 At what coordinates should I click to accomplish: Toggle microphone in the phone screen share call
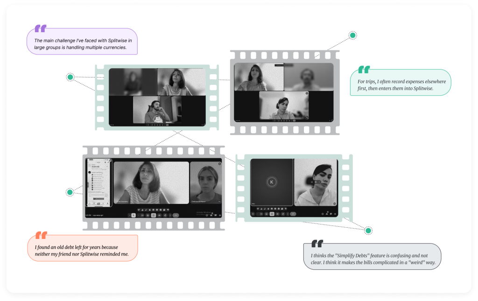[x=133, y=215]
